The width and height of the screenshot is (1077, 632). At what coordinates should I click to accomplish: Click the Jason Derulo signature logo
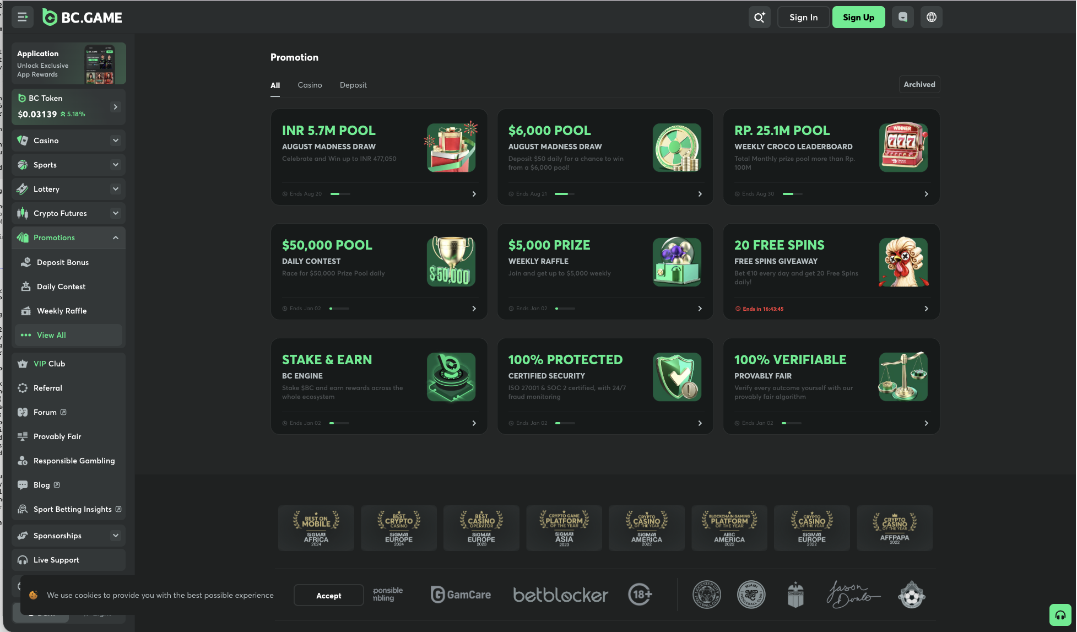coord(853,595)
